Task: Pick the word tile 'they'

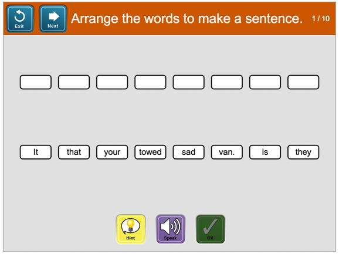Action: click(303, 152)
